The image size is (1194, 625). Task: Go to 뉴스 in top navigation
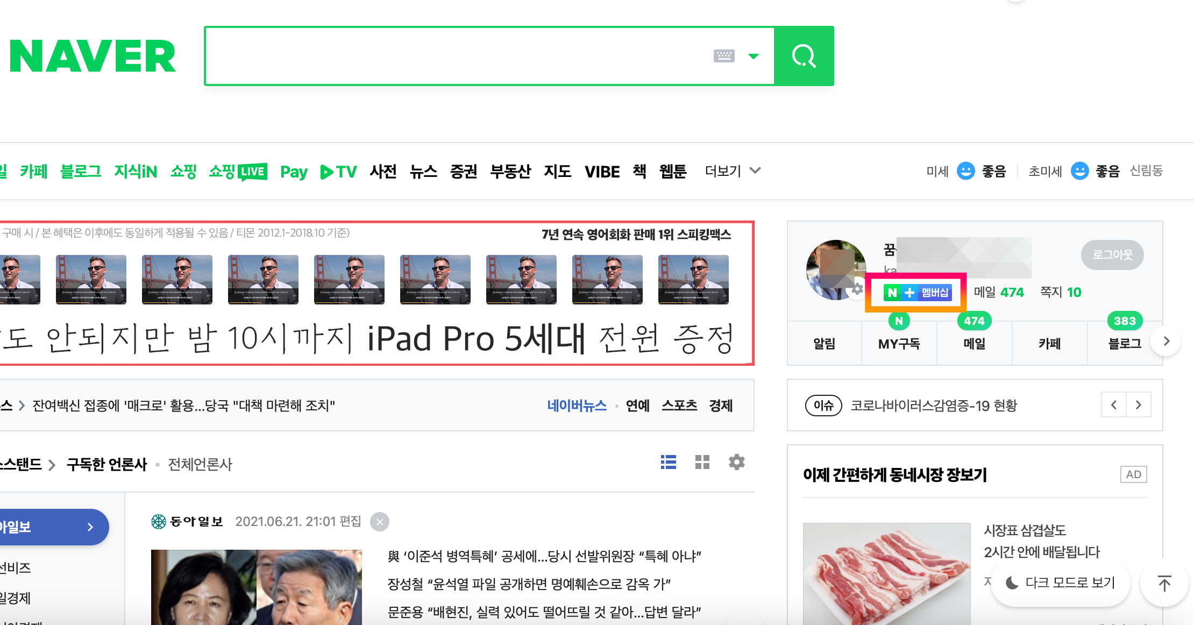point(423,172)
